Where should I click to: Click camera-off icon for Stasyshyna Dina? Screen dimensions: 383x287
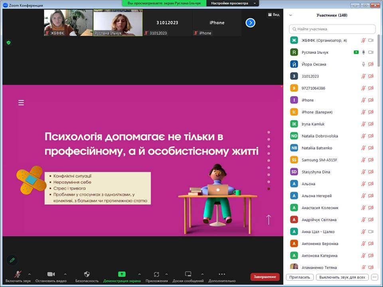click(x=371, y=172)
